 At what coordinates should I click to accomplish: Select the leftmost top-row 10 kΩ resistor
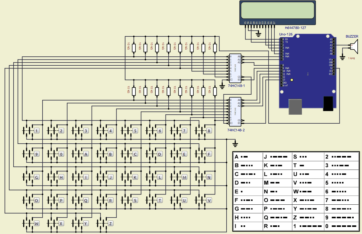click(x=134, y=48)
